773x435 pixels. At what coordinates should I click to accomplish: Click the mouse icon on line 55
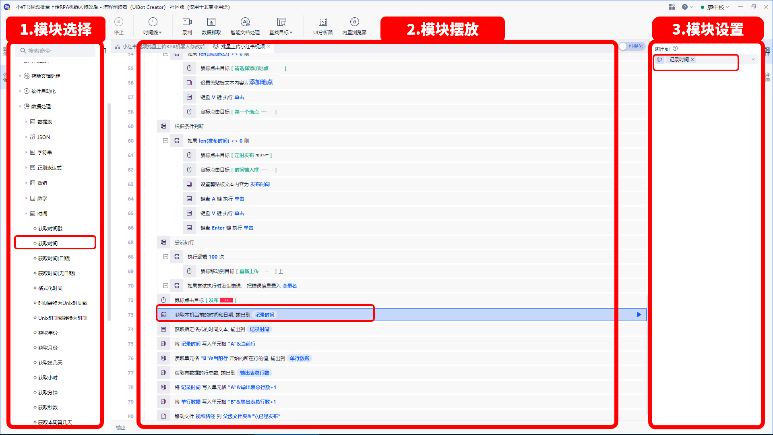[189, 68]
